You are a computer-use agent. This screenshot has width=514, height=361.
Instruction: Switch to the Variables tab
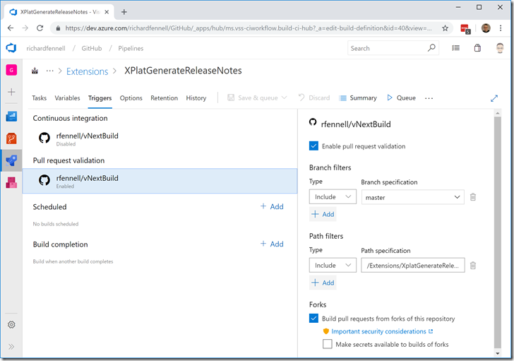click(x=67, y=98)
